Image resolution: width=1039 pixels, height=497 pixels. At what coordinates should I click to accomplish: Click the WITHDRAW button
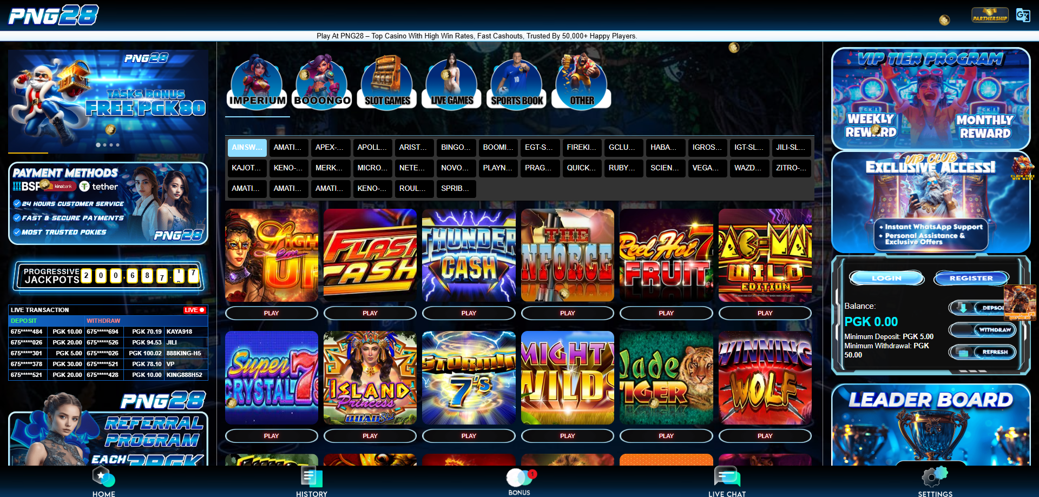pyautogui.click(x=983, y=330)
